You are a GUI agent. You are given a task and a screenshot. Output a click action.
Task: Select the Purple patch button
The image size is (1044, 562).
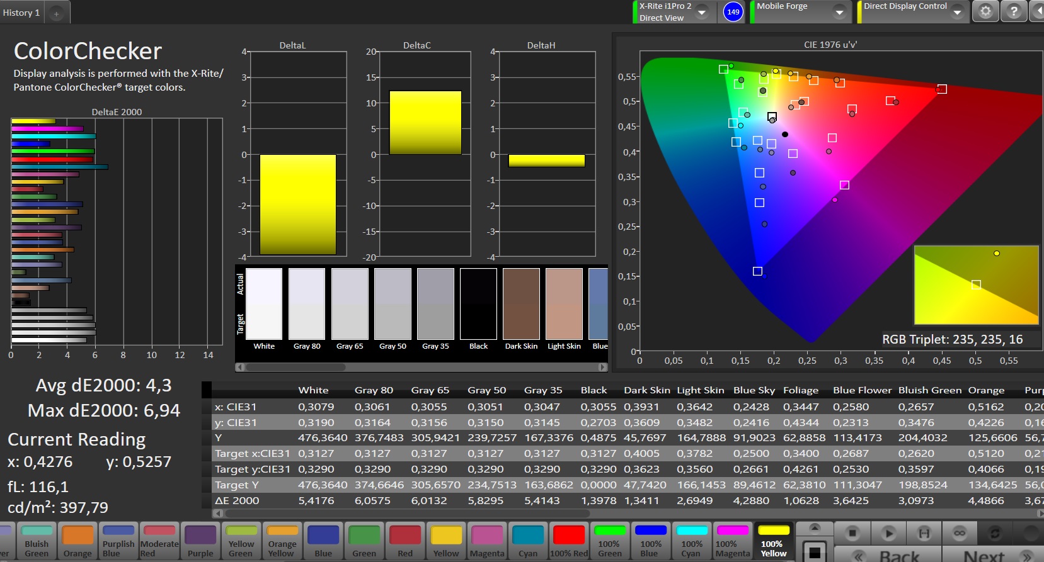200,541
